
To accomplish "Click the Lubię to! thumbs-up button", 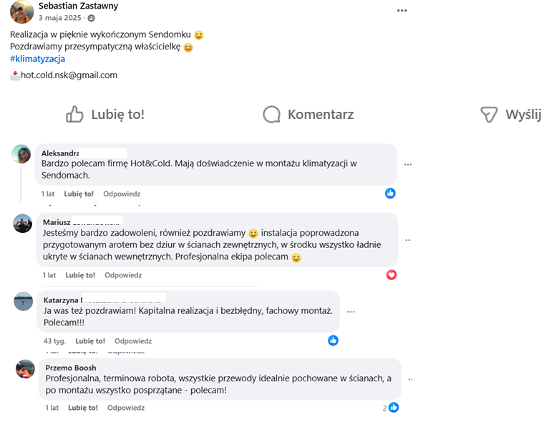I will pyautogui.click(x=105, y=115).
